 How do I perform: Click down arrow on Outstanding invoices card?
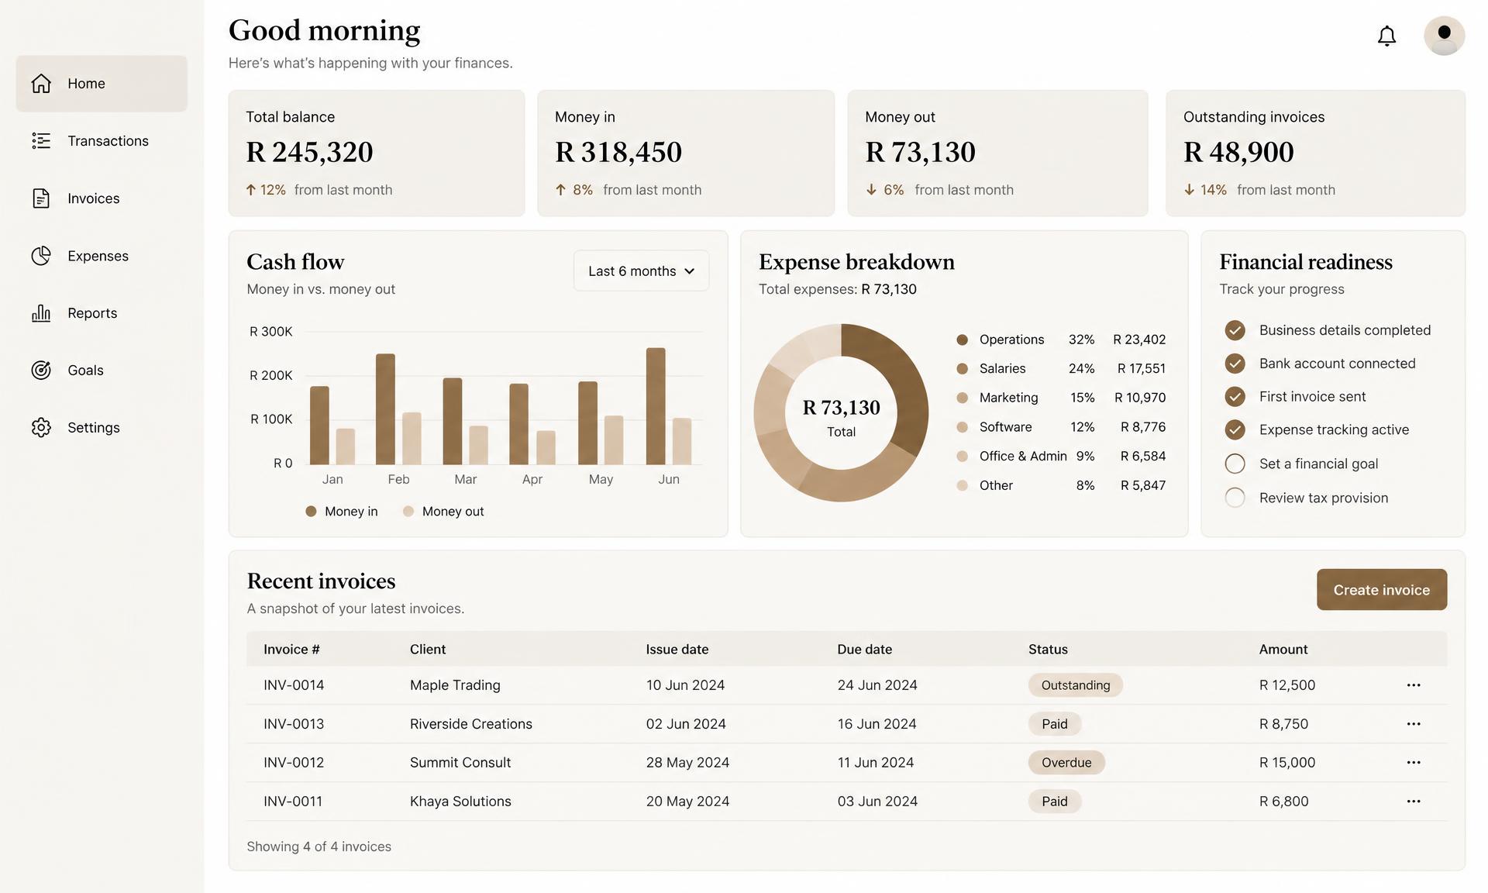[x=1189, y=190]
